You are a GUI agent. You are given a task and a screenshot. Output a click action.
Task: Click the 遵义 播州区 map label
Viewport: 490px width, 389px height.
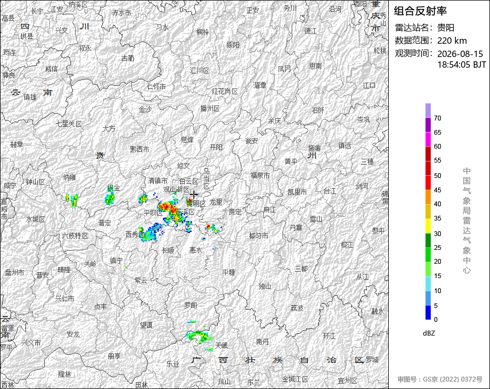click(210, 109)
